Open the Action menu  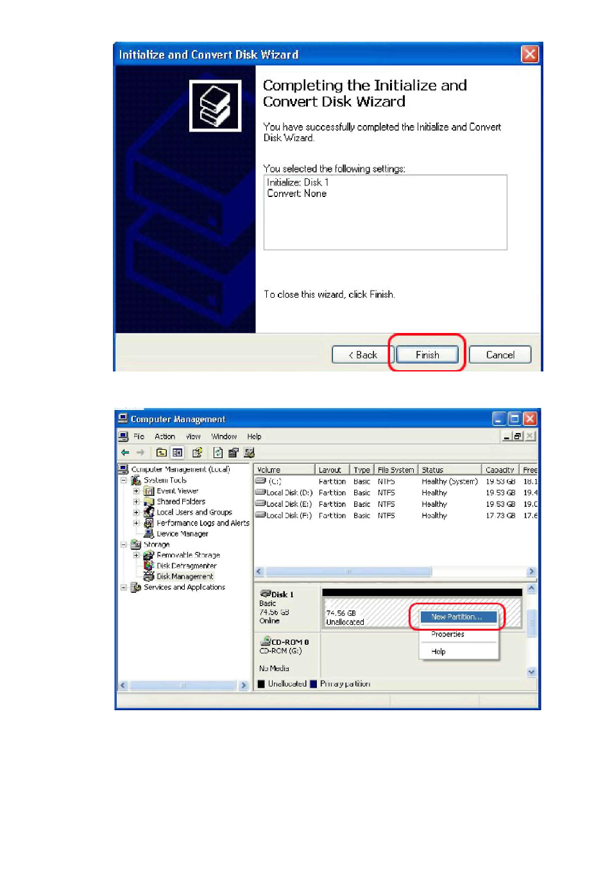click(165, 436)
